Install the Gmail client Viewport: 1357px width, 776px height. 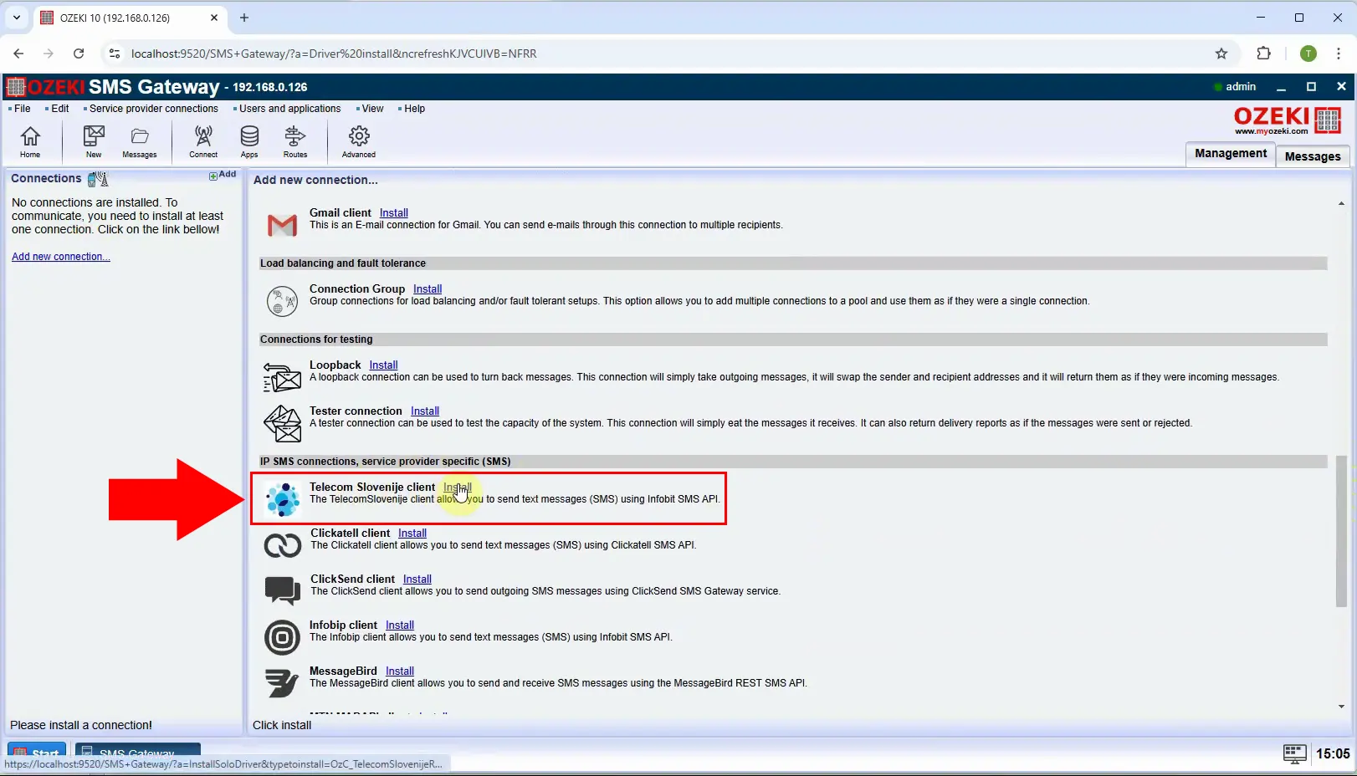click(x=393, y=213)
